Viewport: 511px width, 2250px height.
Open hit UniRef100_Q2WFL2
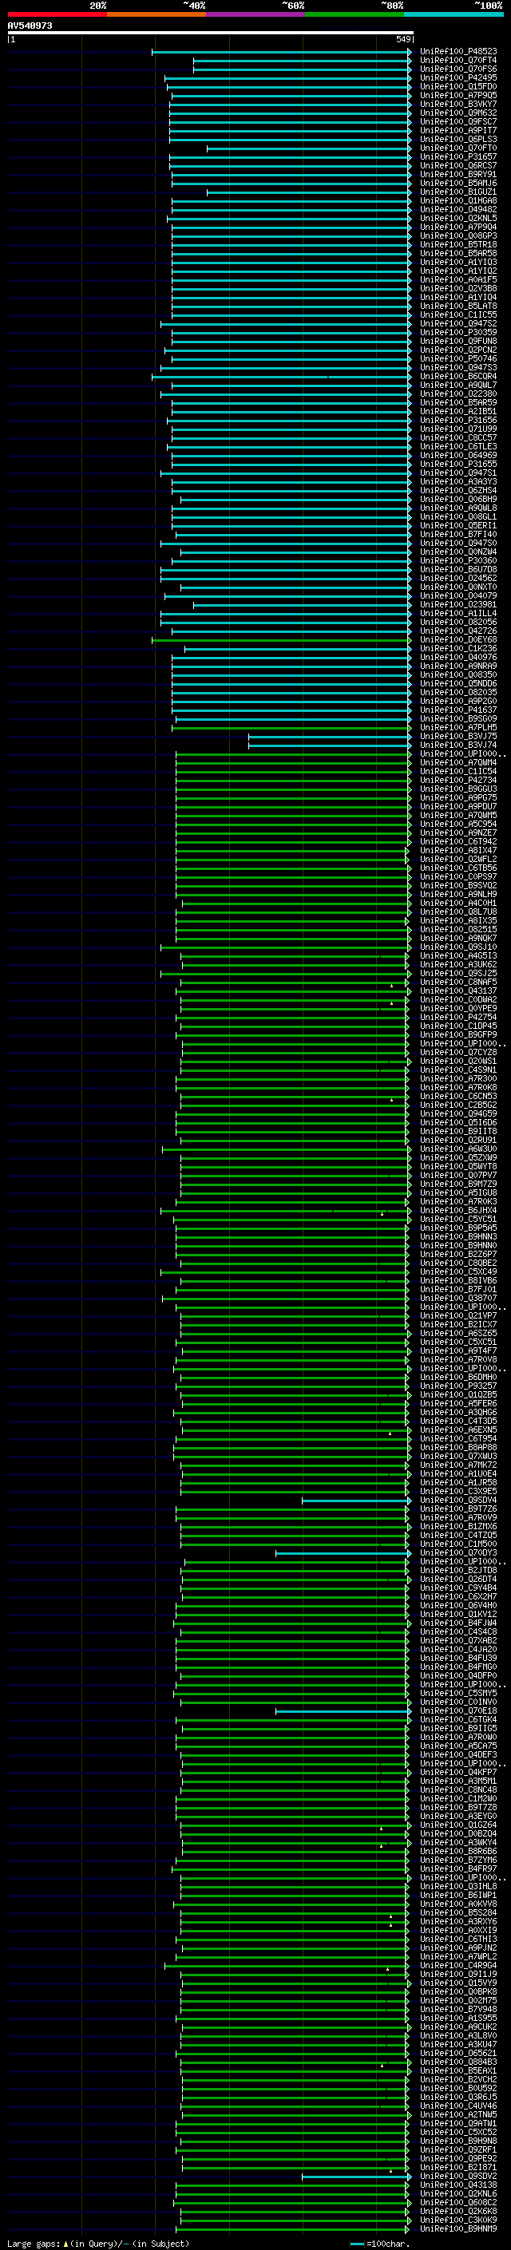coord(458,860)
